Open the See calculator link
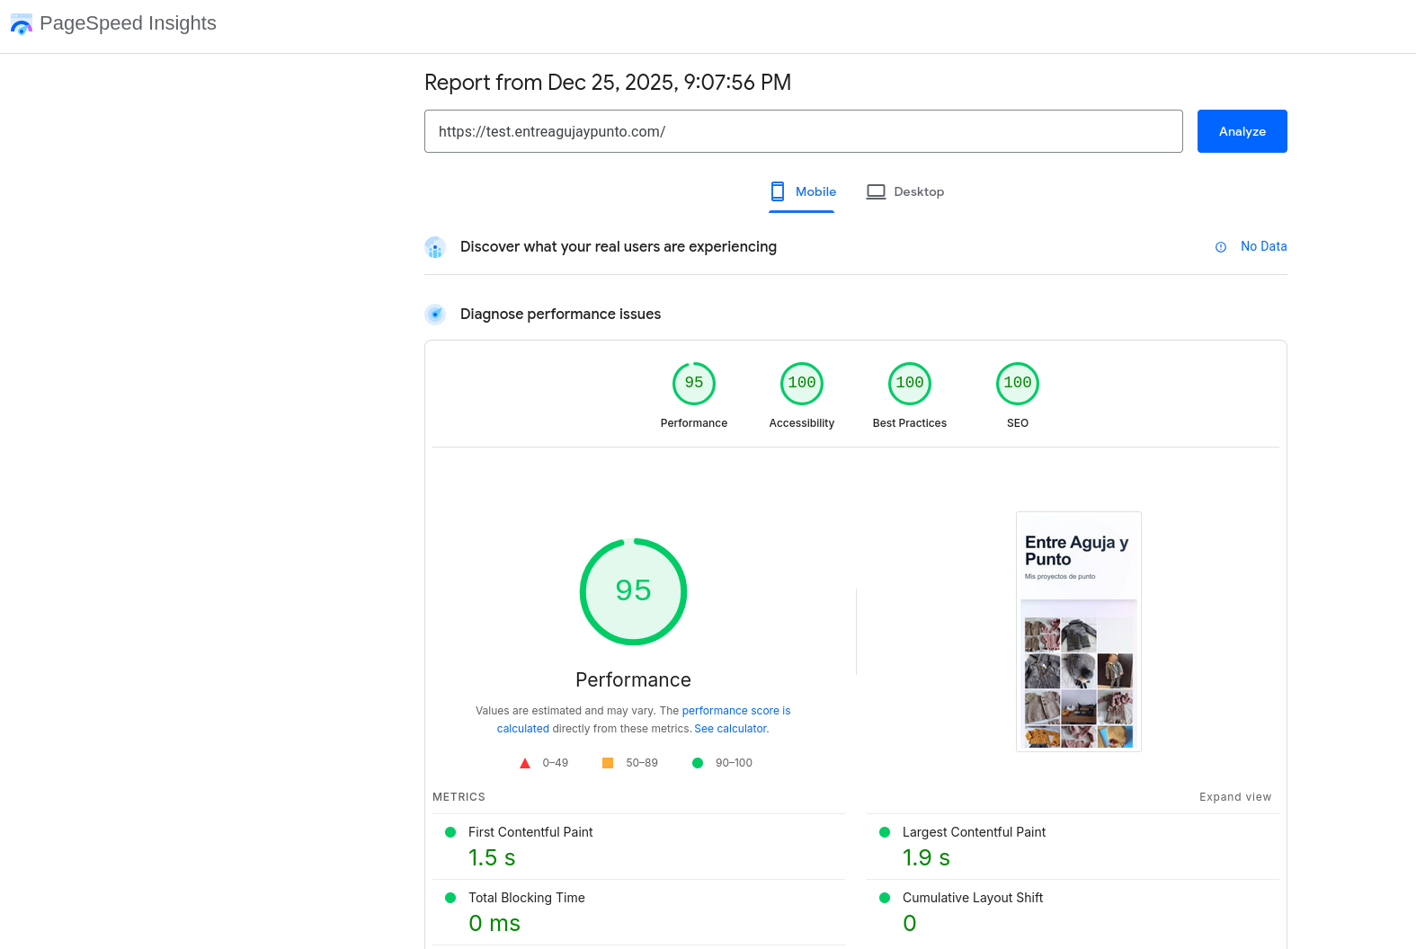The width and height of the screenshot is (1416, 949). coord(731,729)
